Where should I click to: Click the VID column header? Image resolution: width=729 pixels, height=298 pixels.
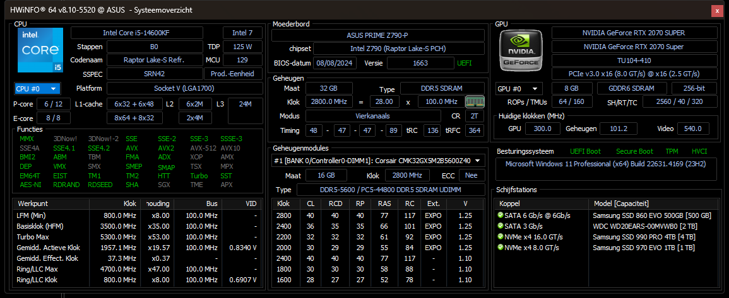242,203
